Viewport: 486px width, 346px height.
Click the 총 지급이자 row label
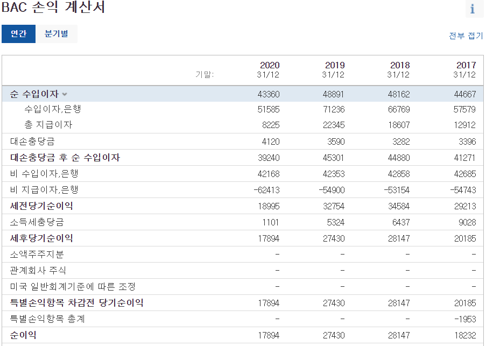[x=48, y=125]
